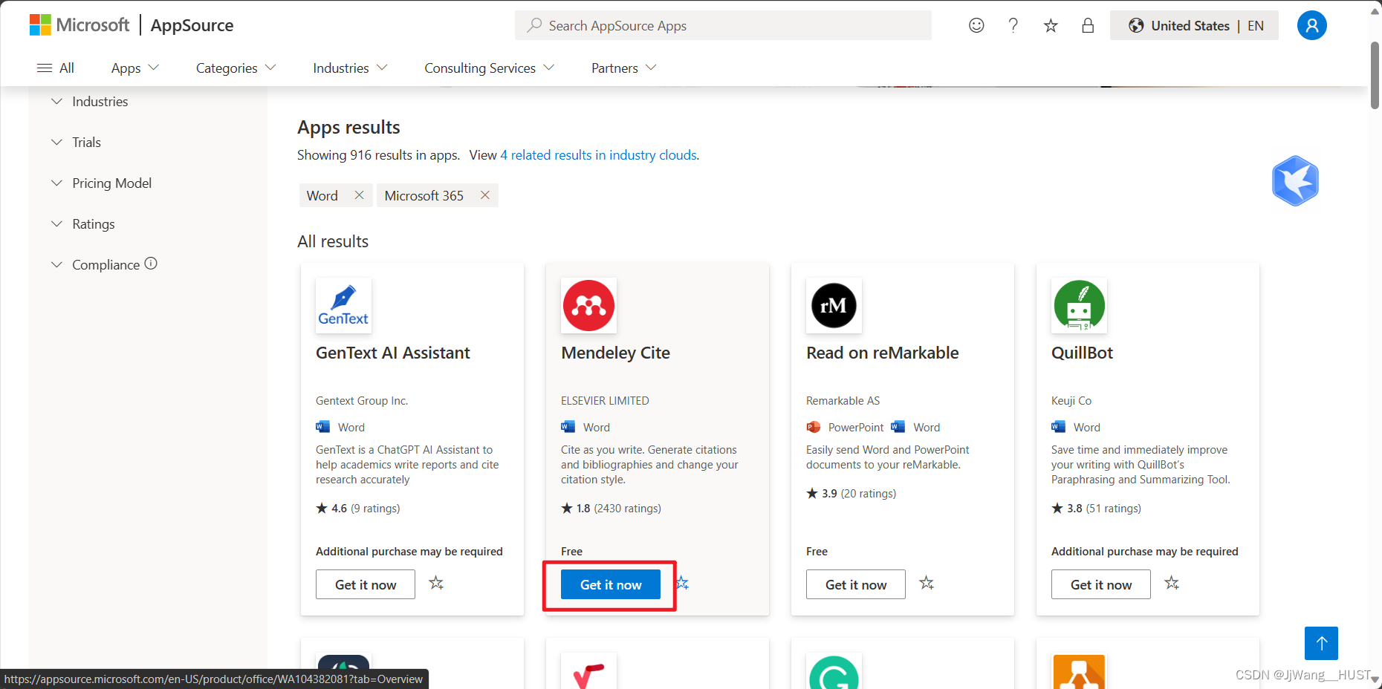Viewport: 1382px width, 689px height.
Task: Click Get it now for QuillBot
Action: [x=1101, y=584]
